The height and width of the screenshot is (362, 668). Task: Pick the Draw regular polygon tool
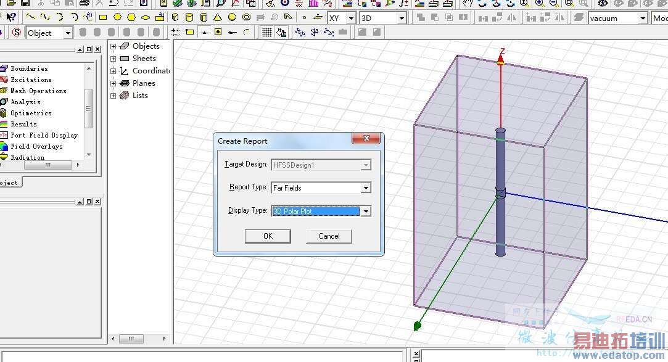point(131,17)
